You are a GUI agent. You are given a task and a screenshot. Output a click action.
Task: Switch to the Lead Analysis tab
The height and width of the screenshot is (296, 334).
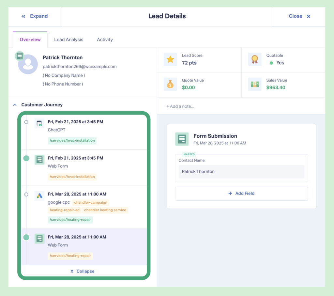(68, 39)
